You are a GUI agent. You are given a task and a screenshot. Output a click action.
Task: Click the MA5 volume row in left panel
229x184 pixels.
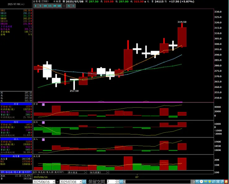[x=16, y=161]
